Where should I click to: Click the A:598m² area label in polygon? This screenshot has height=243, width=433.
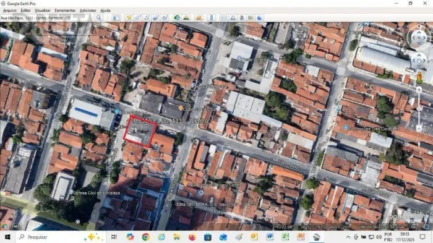pyautogui.click(x=140, y=132)
